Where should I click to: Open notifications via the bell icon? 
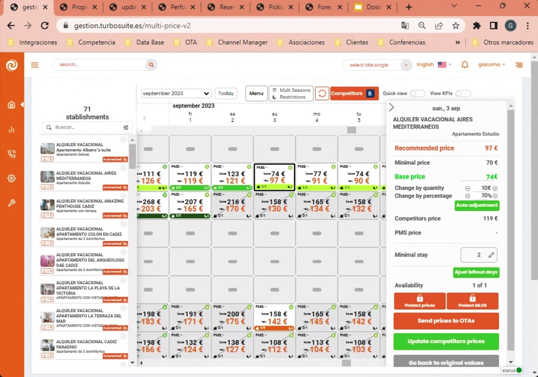[464, 65]
